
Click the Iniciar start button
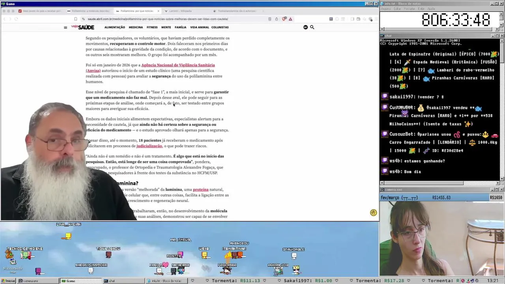tap(8, 281)
